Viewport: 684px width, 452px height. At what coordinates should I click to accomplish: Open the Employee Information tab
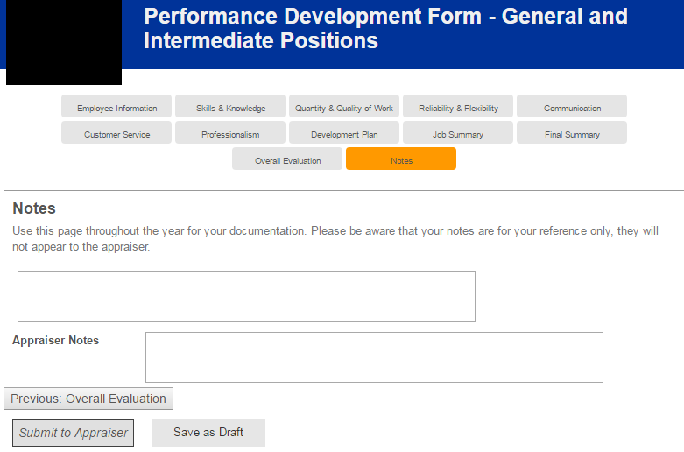coord(116,108)
